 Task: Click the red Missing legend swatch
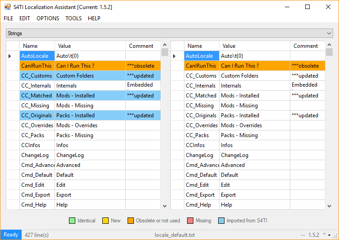(191, 221)
